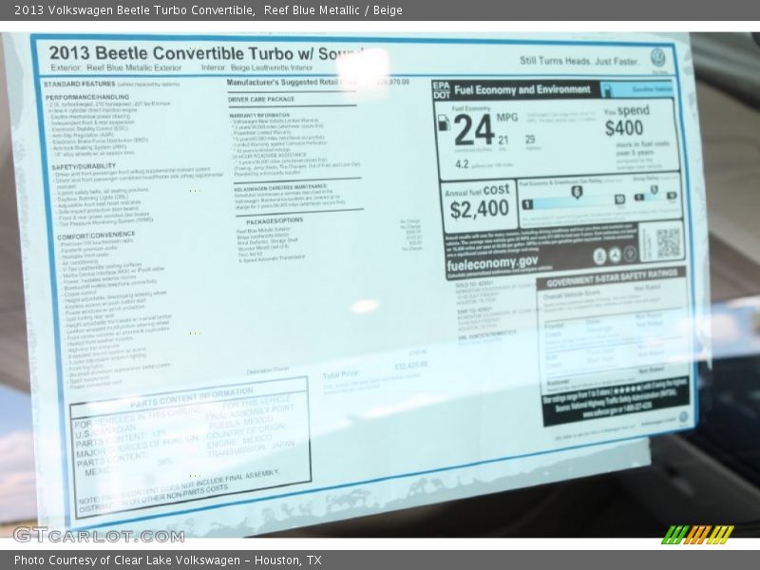The image size is (760, 570).
Task: Click the 'DRIVER CARE PACKAGE' heading
Action: click(261, 100)
